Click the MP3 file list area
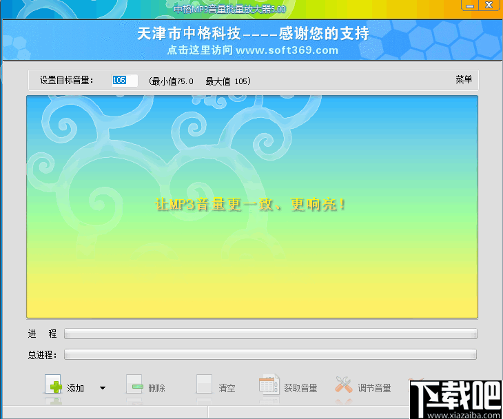Screen dimensions: 503x419 click(x=252, y=207)
